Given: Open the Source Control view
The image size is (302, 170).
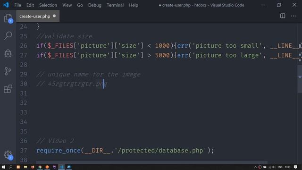Looking at the screenshot, I should click(x=8, y=71).
